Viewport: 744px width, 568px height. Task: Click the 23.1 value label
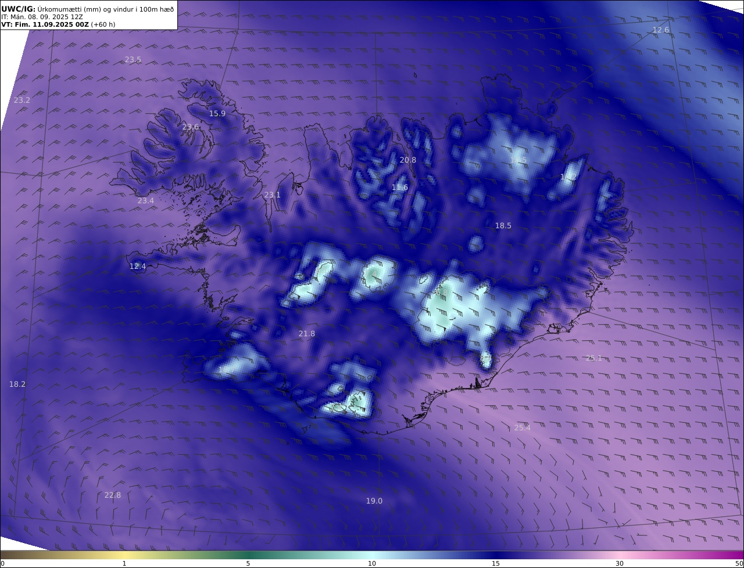point(273,195)
